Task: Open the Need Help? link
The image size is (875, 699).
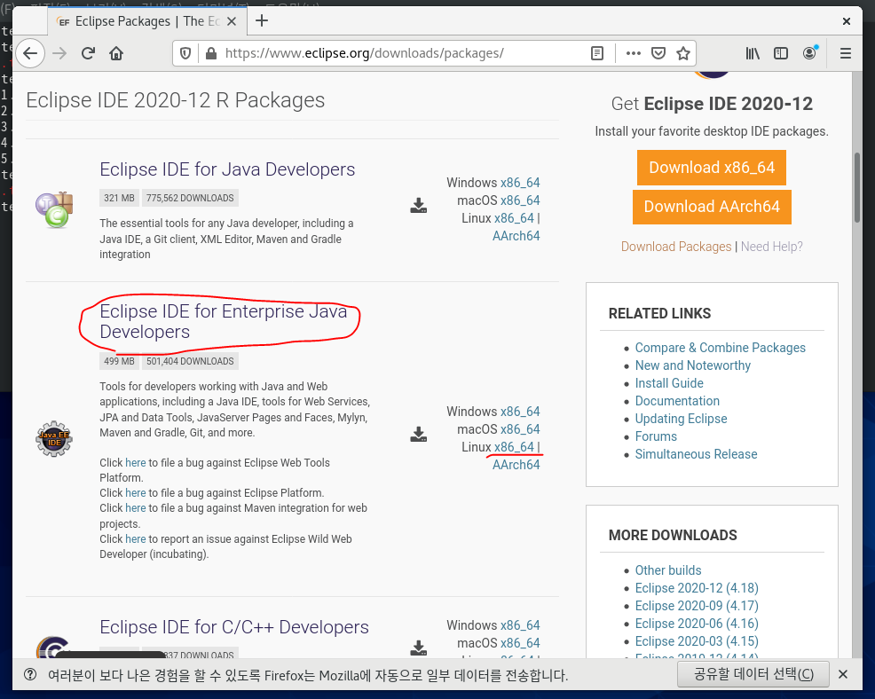Action: point(772,247)
